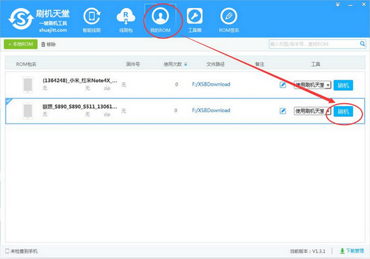Image resolution: width=370 pixels, height=259 pixels.
Task: Click current version V1.3.1 text
Action: 308,251
